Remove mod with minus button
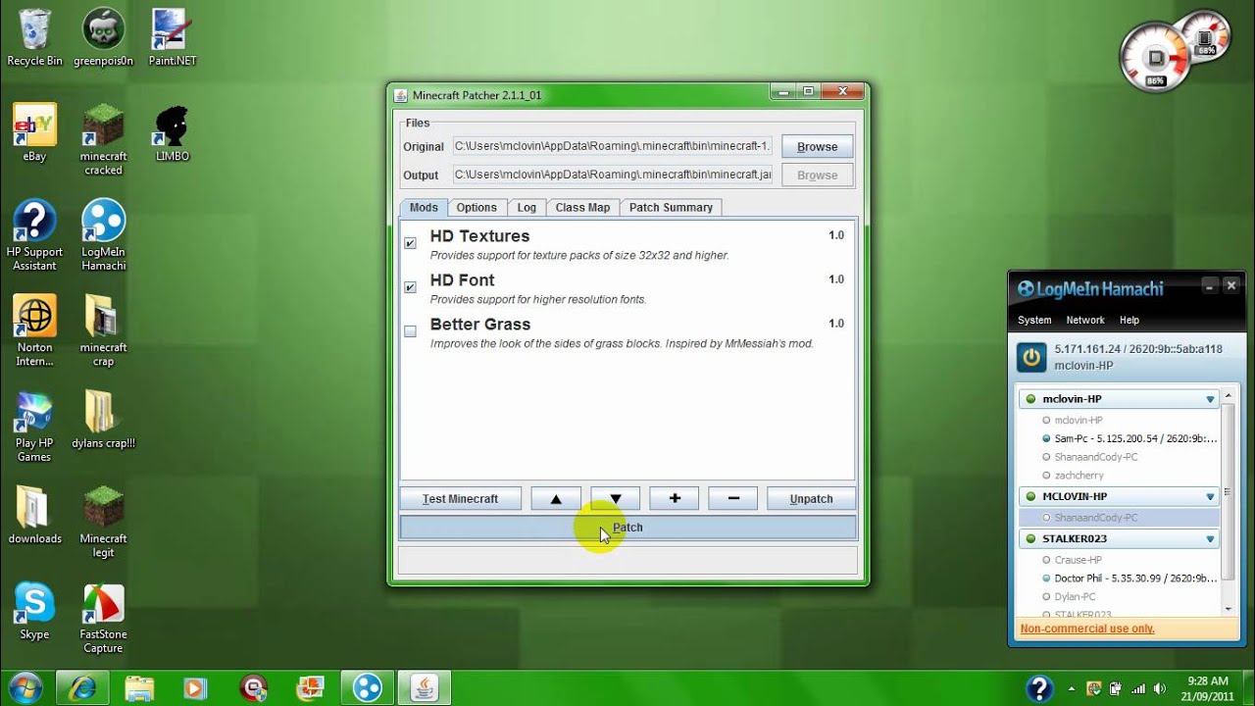Screen dimensions: 1255x706 [733, 498]
